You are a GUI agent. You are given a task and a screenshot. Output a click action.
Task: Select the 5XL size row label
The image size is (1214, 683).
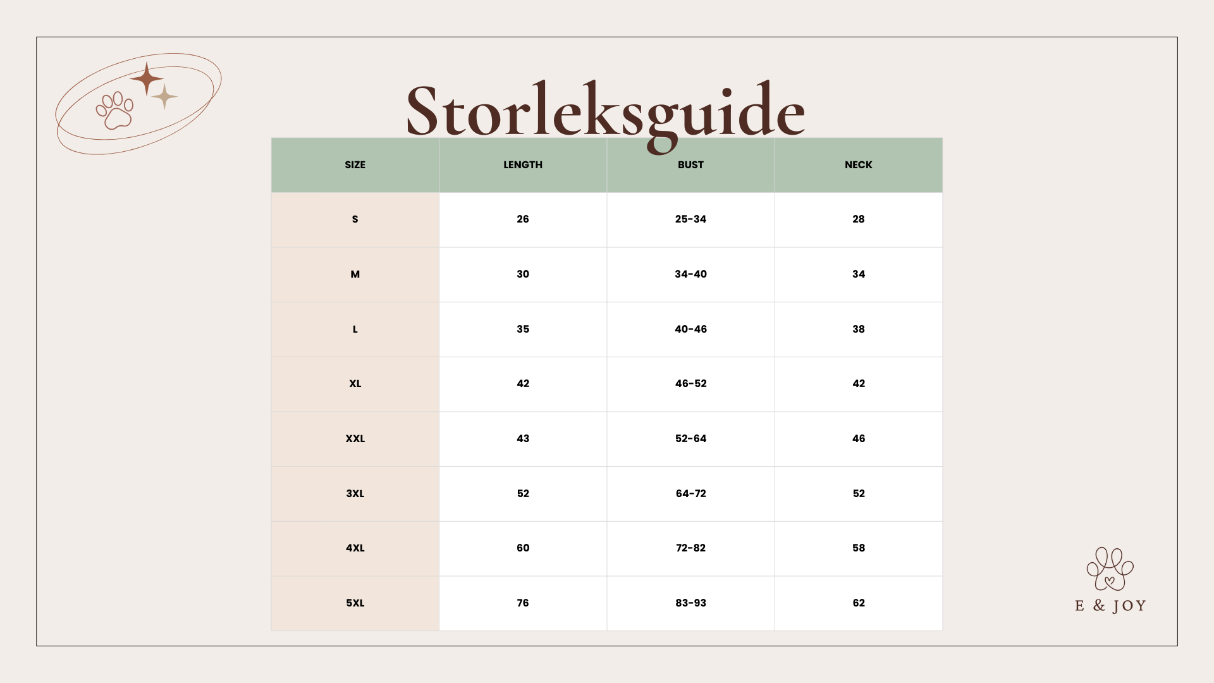point(355,603)
